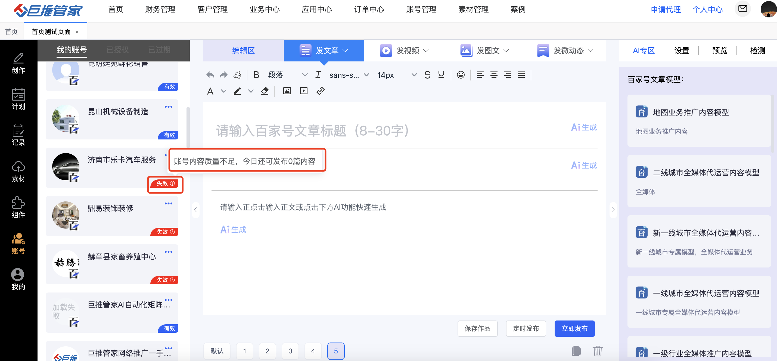Click the 立即发布 button
The width and height of the screenshot is (777, 361).
[574, 328]
